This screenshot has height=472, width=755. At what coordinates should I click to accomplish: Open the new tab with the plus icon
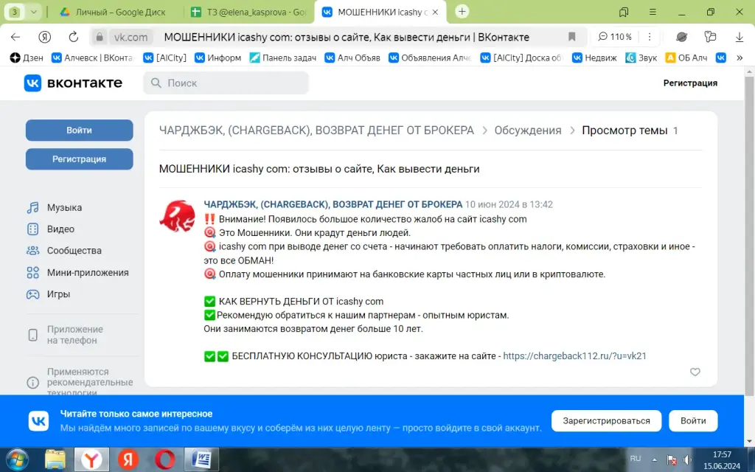pos(462,12)
